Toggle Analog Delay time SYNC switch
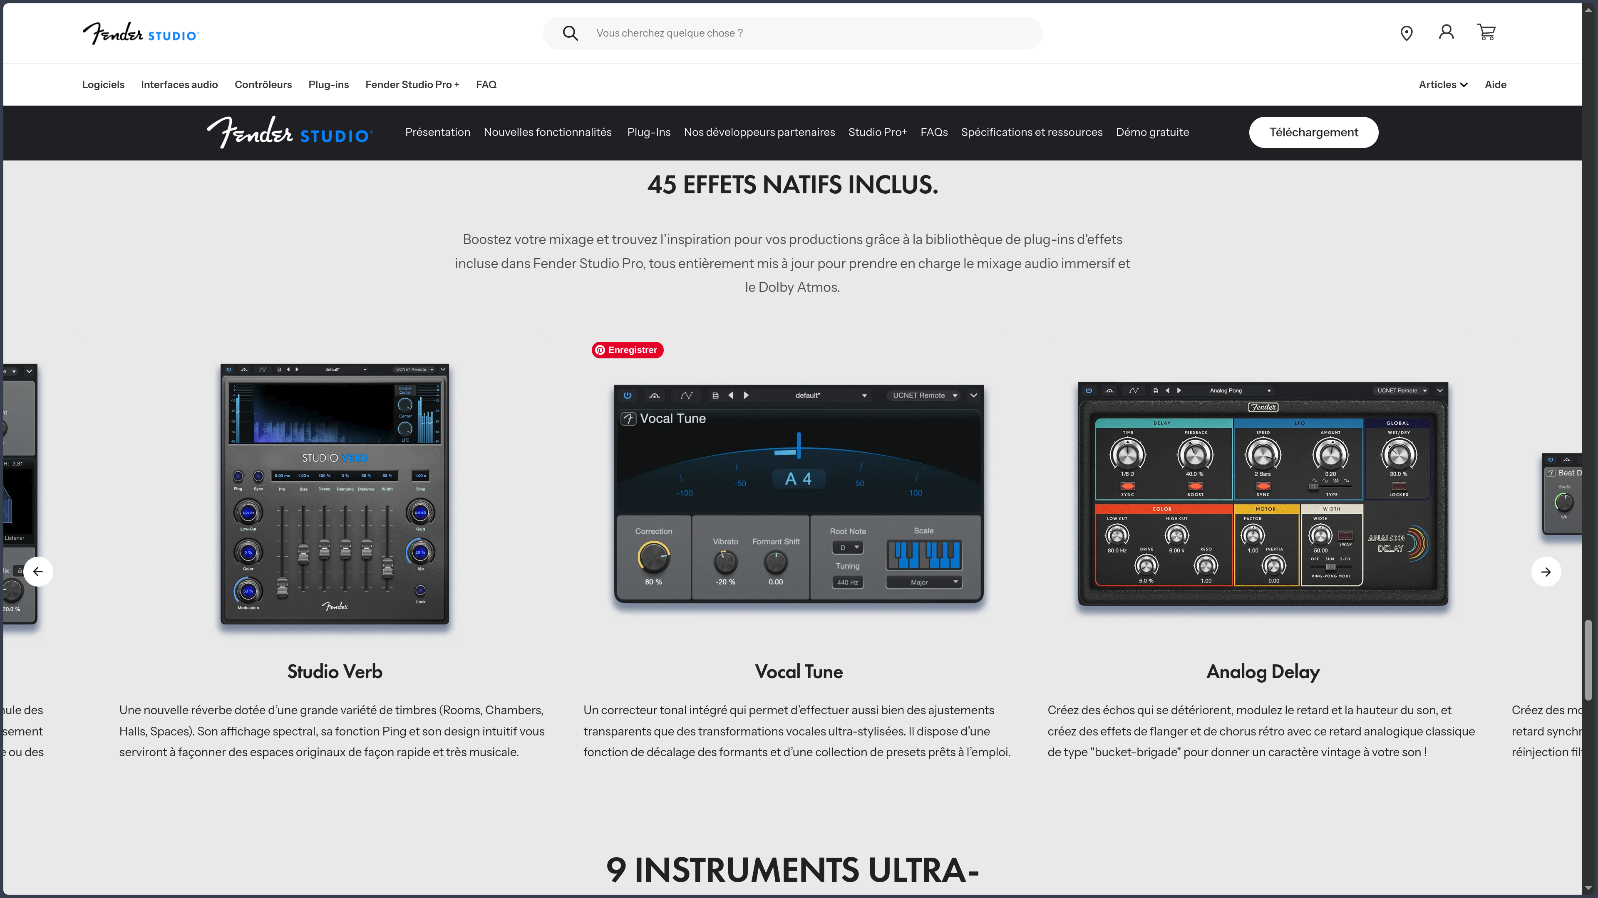The width and height of the screenshot is (1598, 898). 1128,486
